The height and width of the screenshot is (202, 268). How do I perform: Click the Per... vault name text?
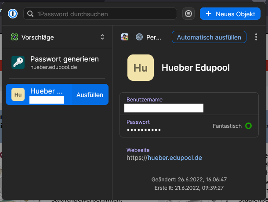(x=153, y=37)
